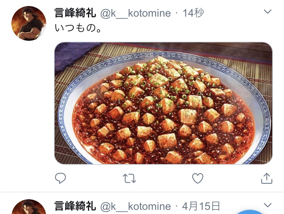Open the 14秒 timestamp permalink
Screen dimensions: 284x214
click(193, 13)
